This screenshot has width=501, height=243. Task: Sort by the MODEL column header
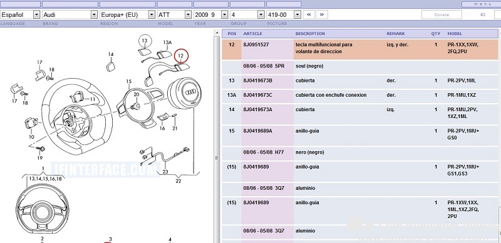coord(455,34)
